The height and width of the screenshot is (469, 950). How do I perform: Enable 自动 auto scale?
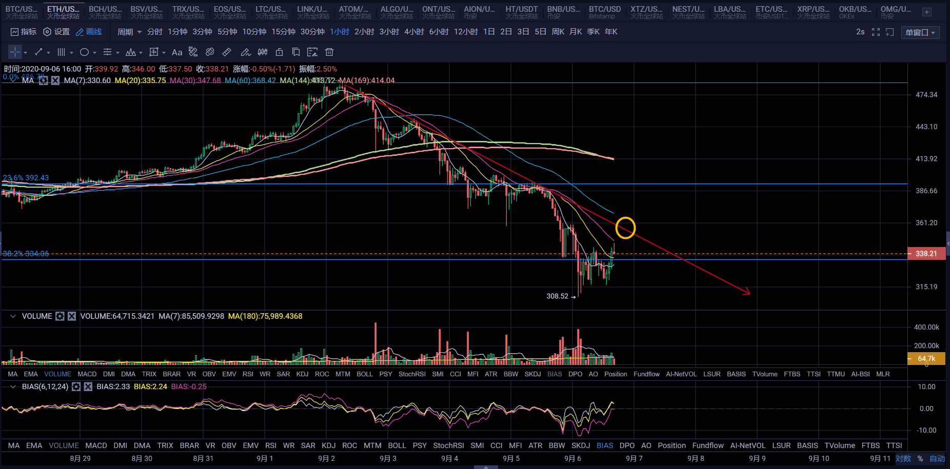937,459
